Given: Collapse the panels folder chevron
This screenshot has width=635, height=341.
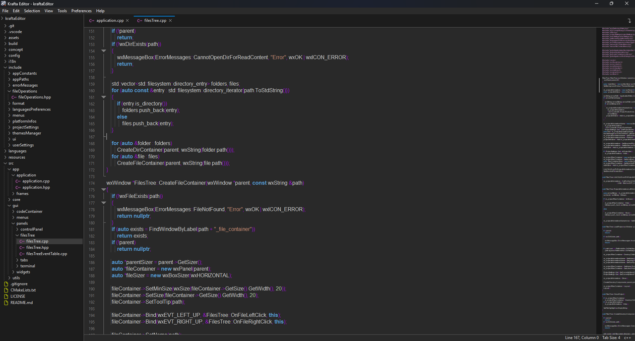Looking at the screenshot, I should click(13, 224).
